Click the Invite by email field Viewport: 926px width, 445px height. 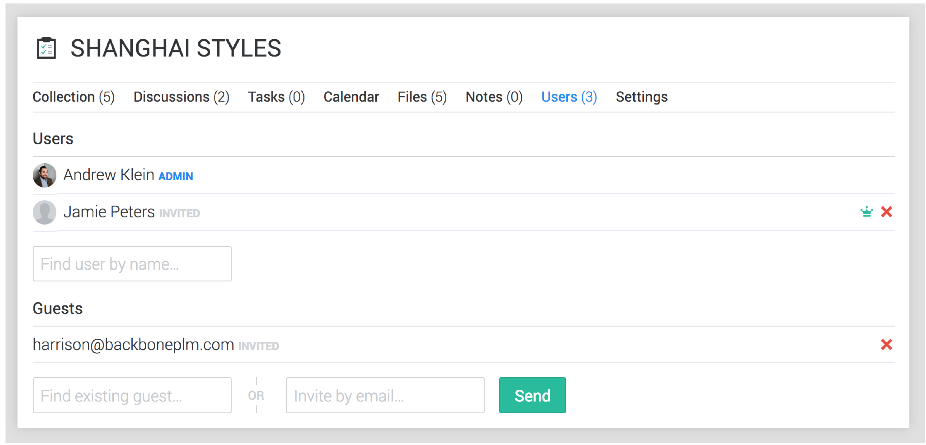(x=385, y=395)
